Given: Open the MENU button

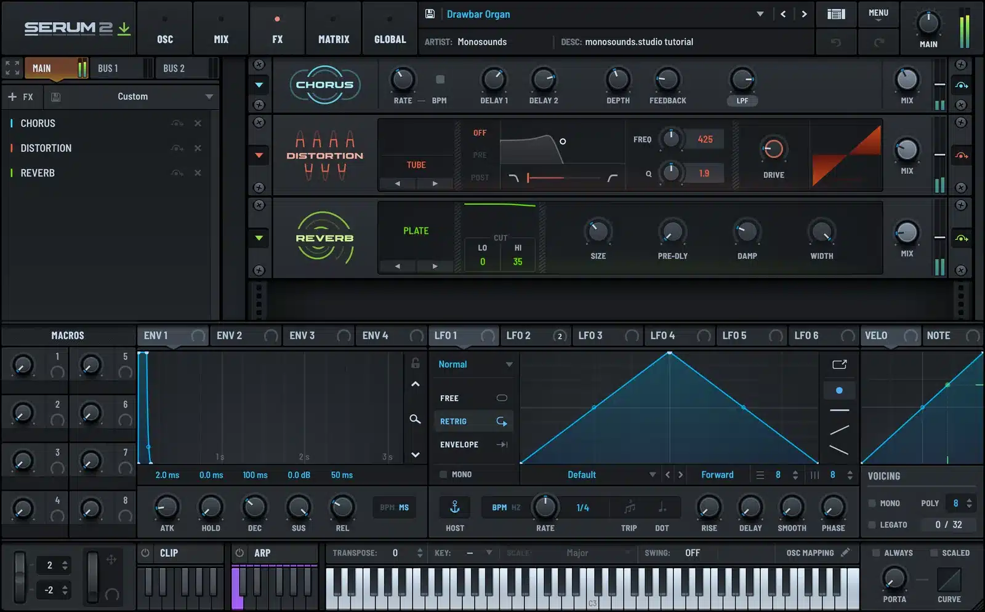Looking at the screenshot, I should 878,14.
